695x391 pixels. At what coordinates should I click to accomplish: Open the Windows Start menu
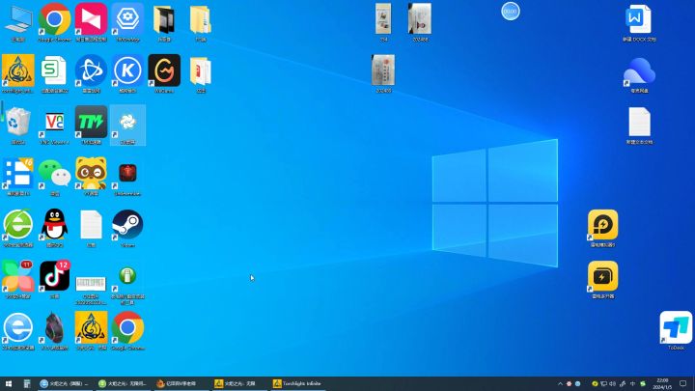(x=9, y=383)
